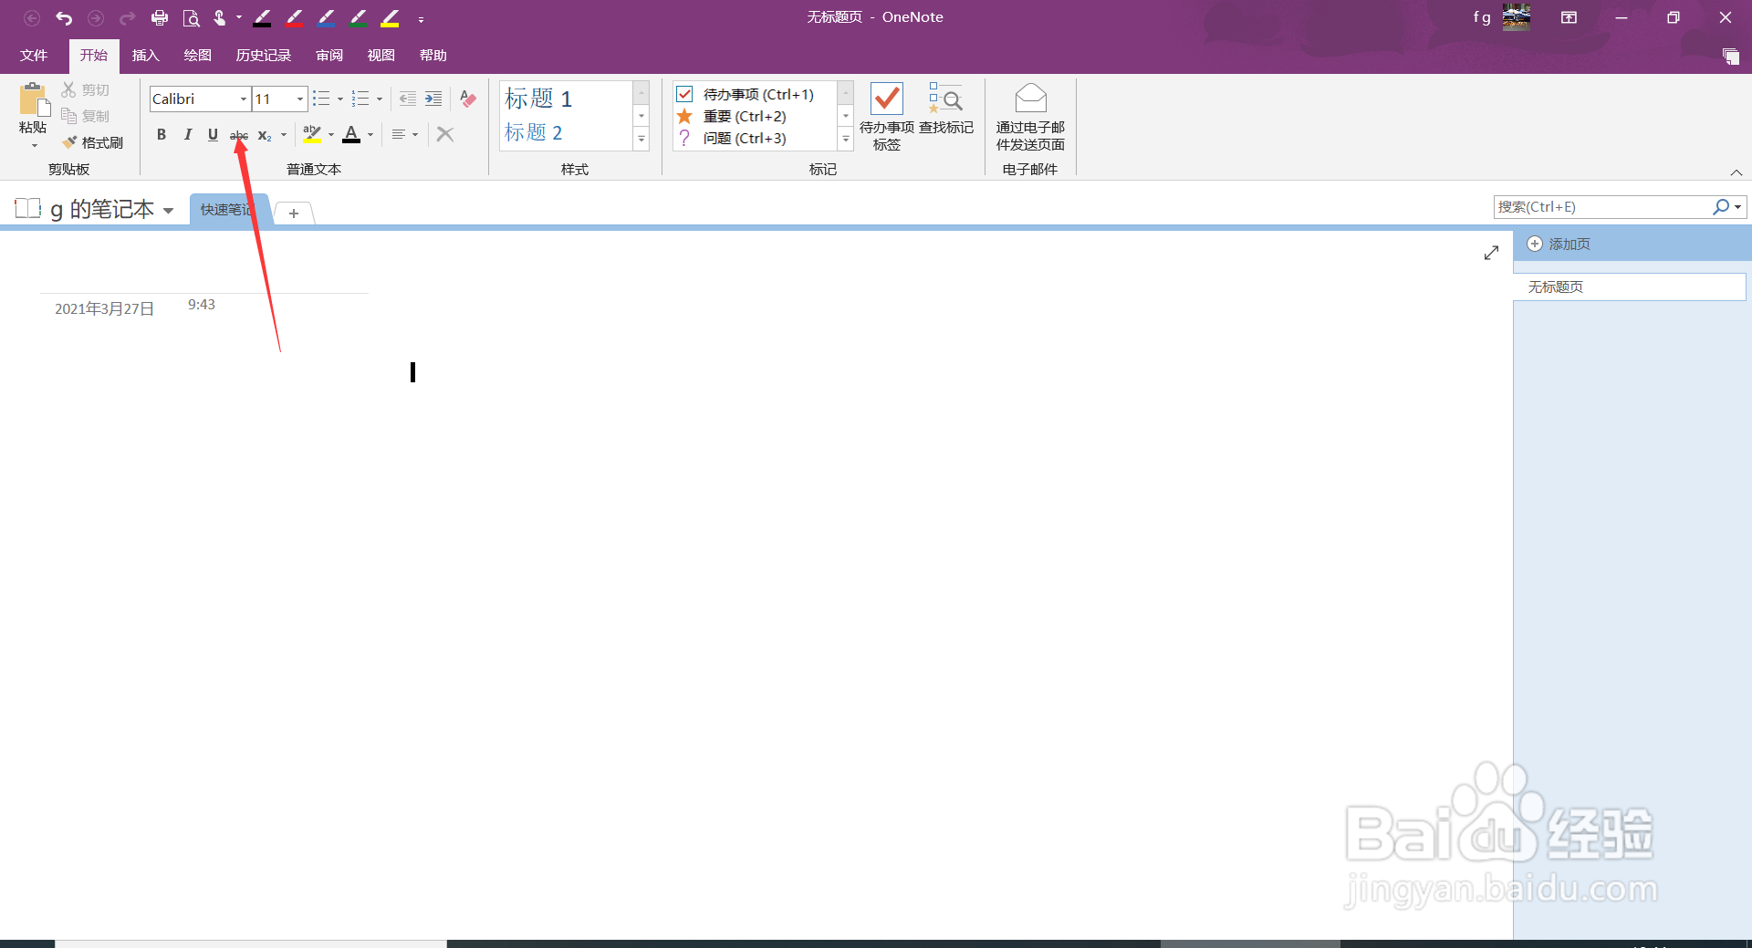Viewport: 1752px width, 948px height.
Task: Switch to the 视图 ribbon tab
Action: [381, 56]
